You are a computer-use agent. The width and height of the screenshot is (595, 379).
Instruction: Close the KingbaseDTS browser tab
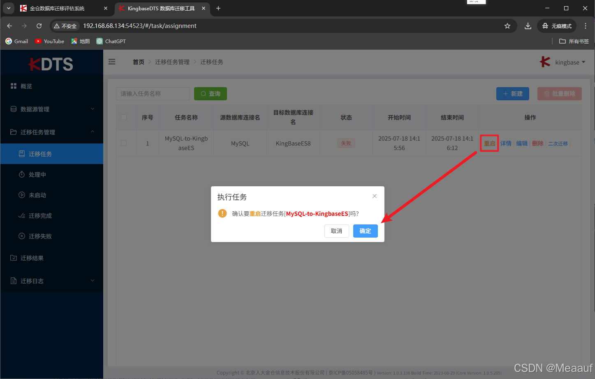(204, 8)
